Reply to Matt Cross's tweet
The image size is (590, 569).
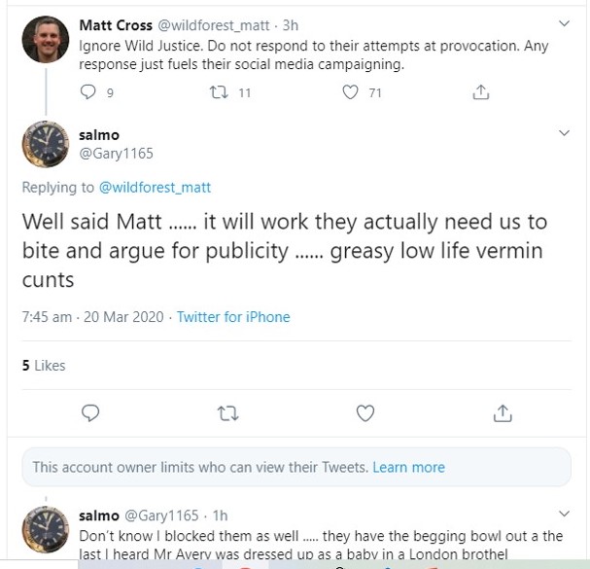[88, 93]
